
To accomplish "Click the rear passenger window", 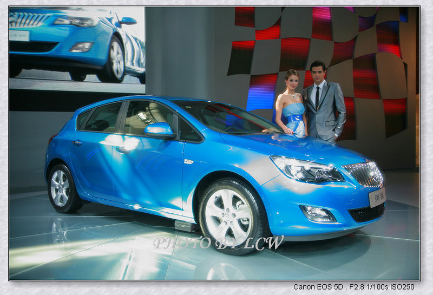I will point(102,117).
